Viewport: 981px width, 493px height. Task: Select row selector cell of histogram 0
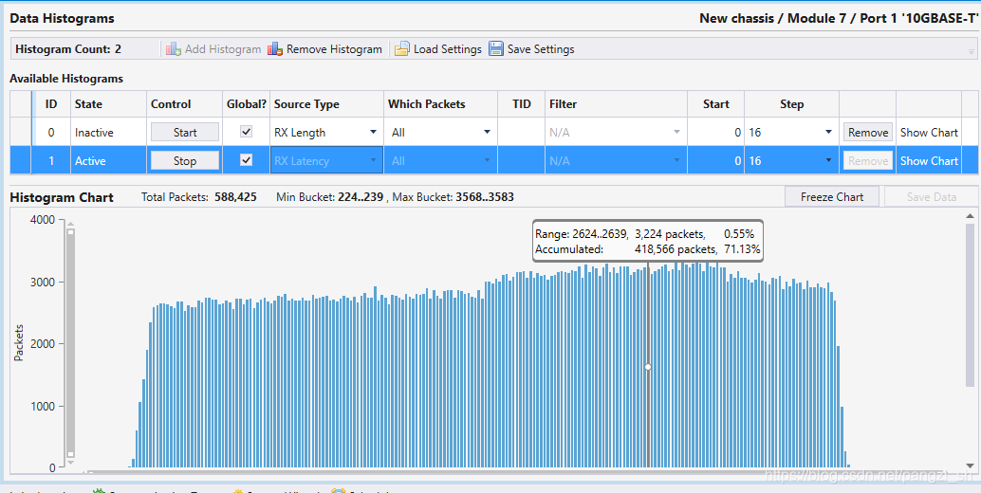[21, 132]
